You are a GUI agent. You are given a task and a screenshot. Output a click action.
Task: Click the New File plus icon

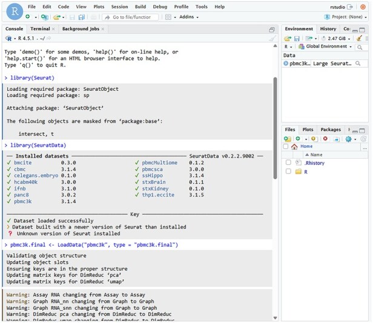click(28, 16)
